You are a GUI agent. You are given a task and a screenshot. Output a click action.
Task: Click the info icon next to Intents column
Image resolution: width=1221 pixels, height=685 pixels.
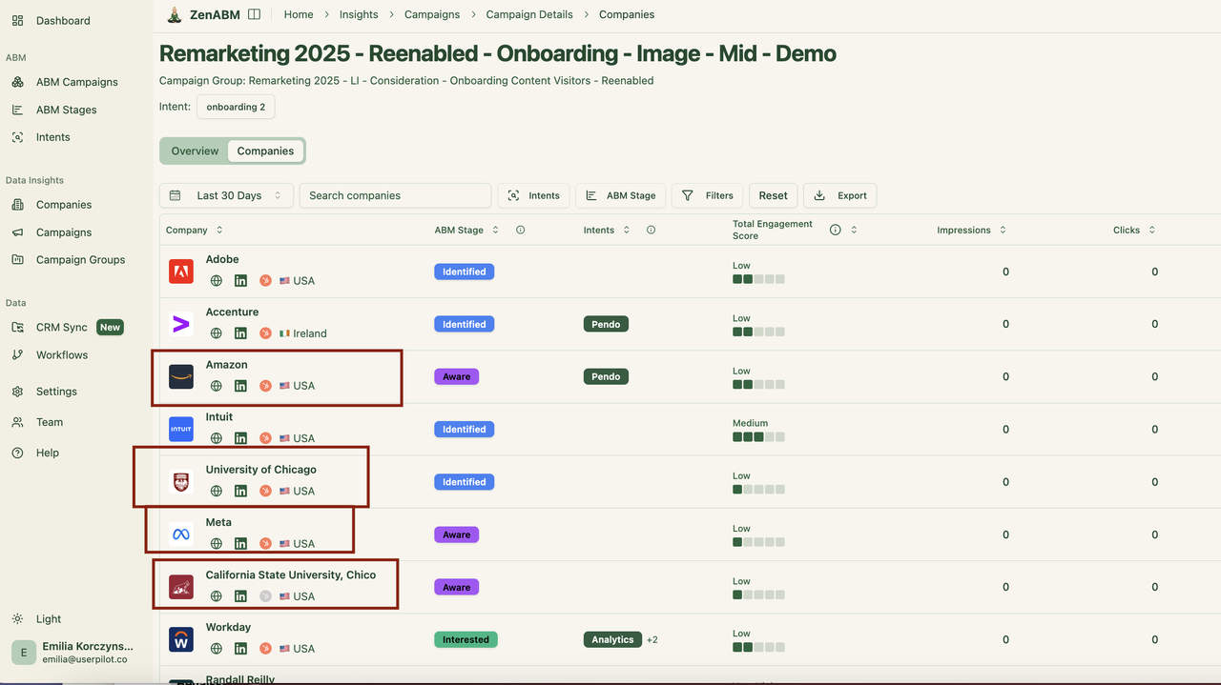coord(651,230)
